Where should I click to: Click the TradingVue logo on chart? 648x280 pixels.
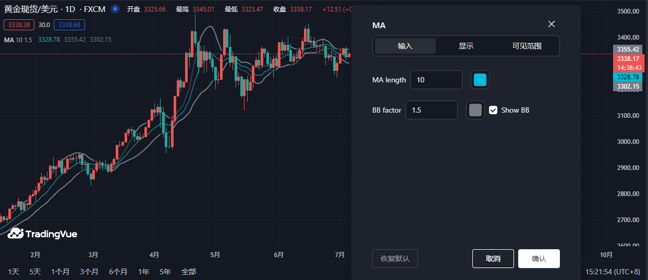tap(43, 234)
